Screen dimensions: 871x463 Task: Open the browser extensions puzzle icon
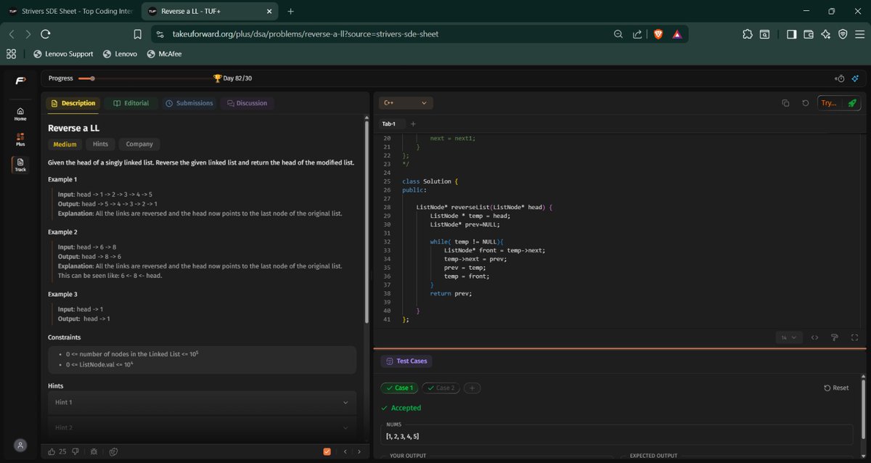coord(748,34)
